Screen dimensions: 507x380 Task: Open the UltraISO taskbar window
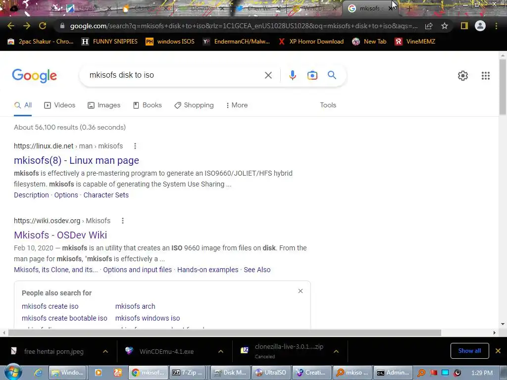click(272, 373)
